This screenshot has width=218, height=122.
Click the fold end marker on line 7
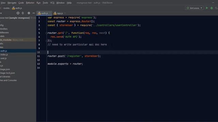(x=47, y=41)
